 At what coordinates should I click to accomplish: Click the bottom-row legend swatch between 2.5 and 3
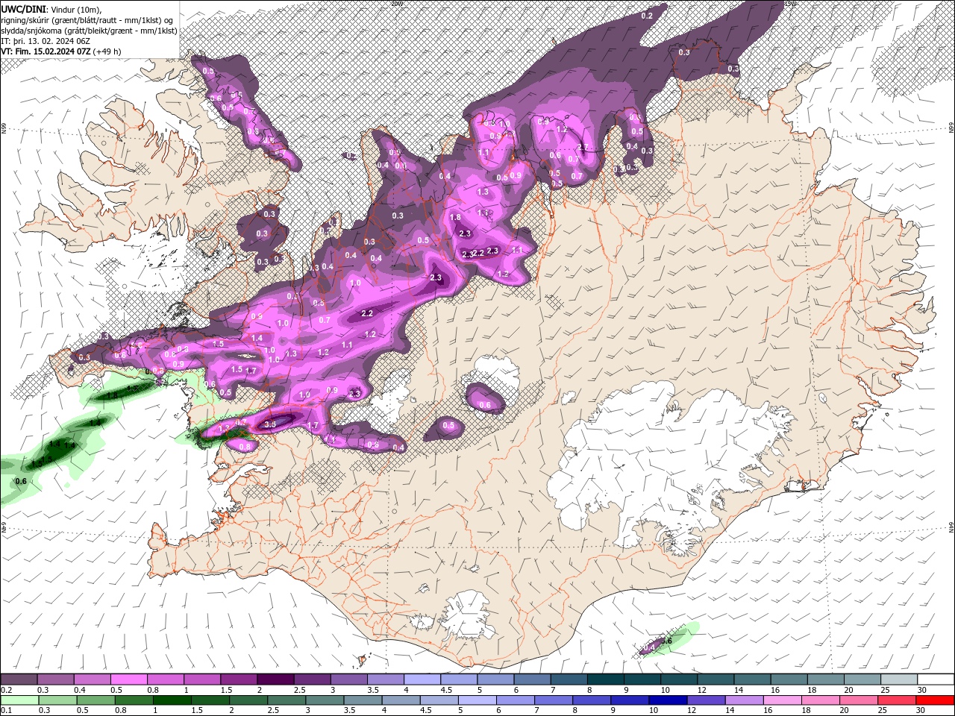click(286, 700)
